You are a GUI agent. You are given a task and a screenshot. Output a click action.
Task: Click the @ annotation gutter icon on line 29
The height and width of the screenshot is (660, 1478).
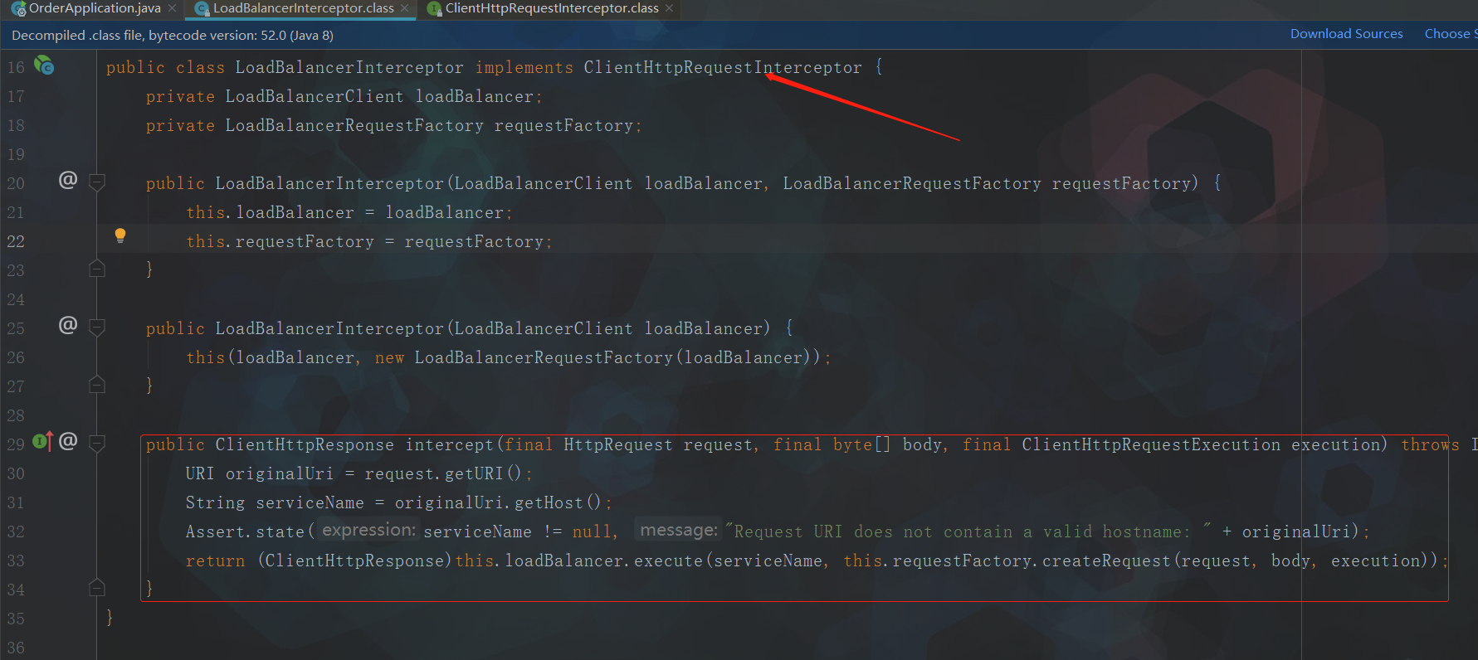pyautogui.click(x=68, y=441)
